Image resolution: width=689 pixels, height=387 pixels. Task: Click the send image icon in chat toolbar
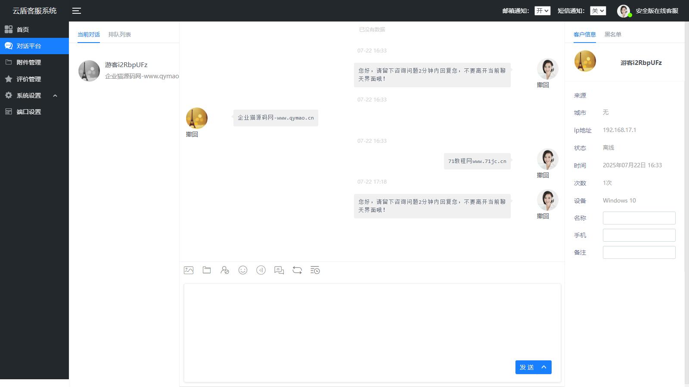click(x=189, y=270)
